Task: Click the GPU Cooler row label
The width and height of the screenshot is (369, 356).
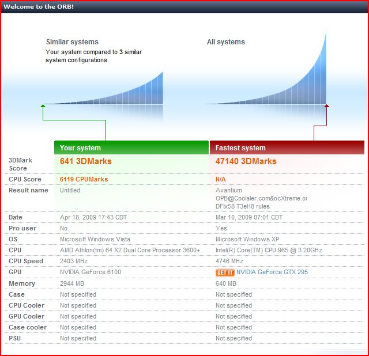Action: point(27,316)
